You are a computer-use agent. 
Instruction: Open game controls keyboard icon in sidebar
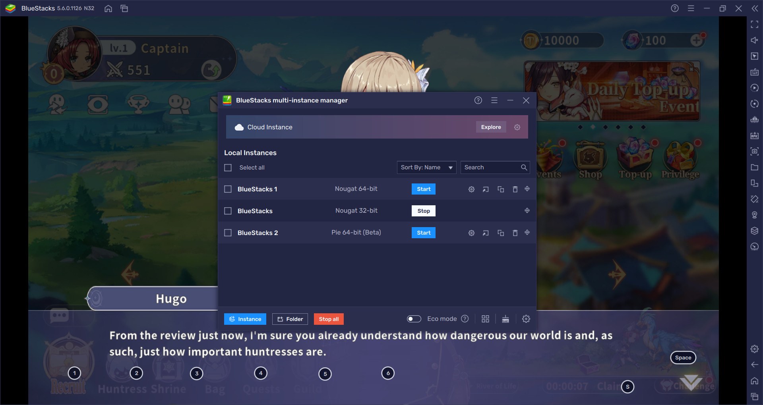click(x=755, y=72)
